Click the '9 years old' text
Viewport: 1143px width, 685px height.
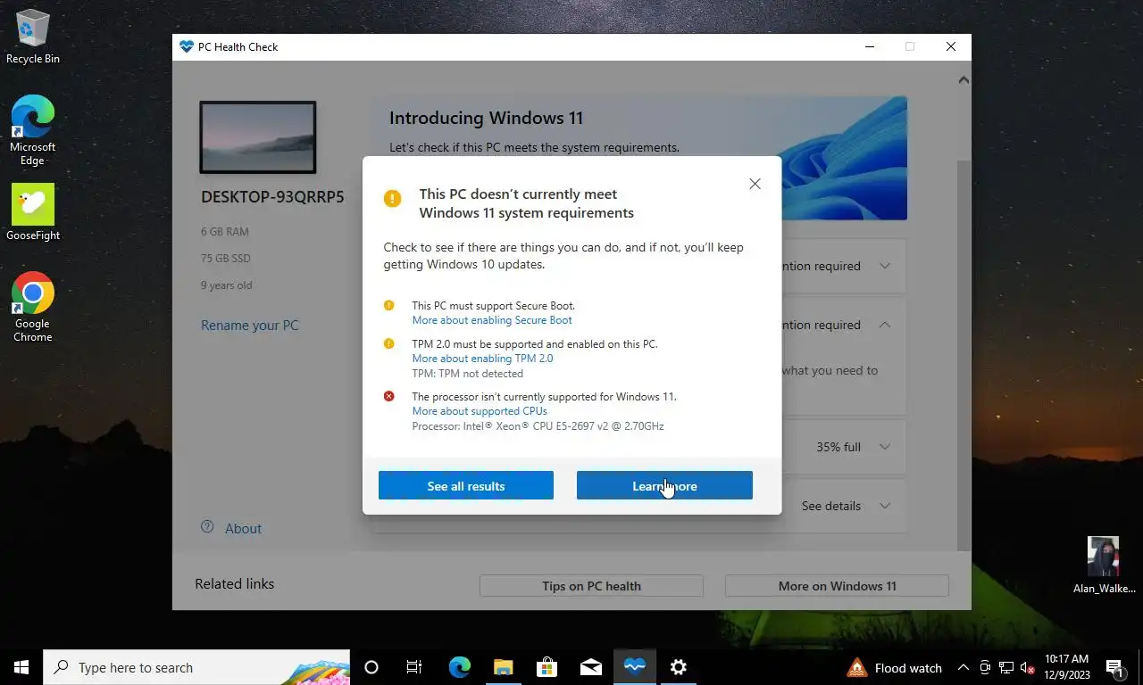tap(227, 285)
